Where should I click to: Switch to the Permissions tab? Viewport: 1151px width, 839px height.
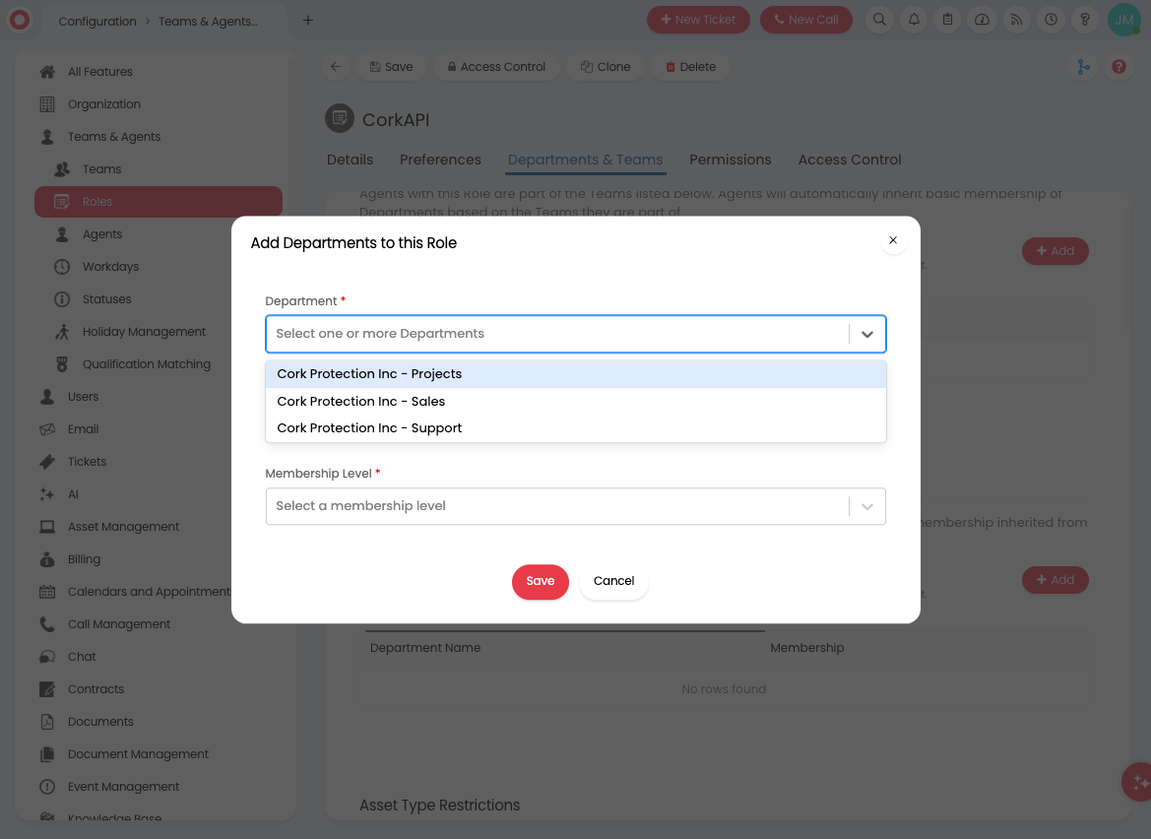tap(731, 160)
